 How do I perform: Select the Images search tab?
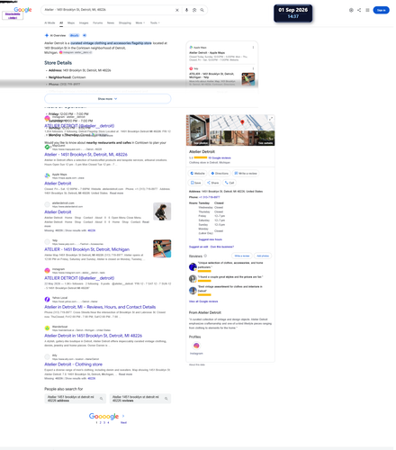pyautogui.click(x=84, y=22)
